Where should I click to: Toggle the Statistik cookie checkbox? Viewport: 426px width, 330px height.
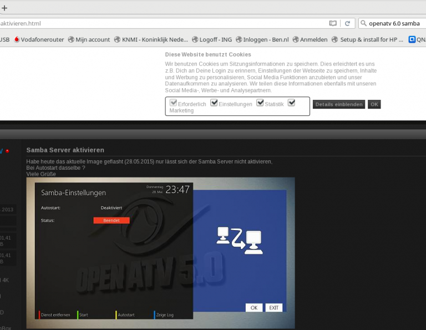tap(260, 103)
